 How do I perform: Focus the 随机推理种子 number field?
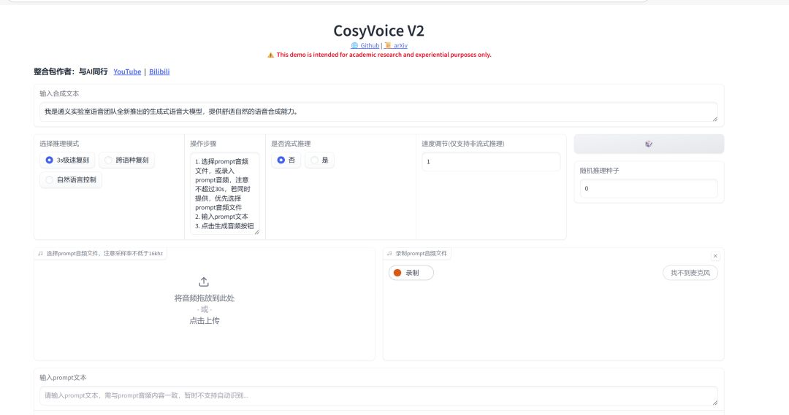click(x=649, y=189)
